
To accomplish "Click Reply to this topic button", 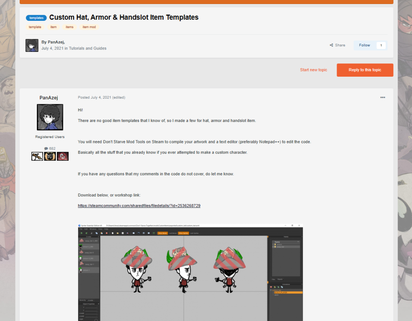I will 365,70.
